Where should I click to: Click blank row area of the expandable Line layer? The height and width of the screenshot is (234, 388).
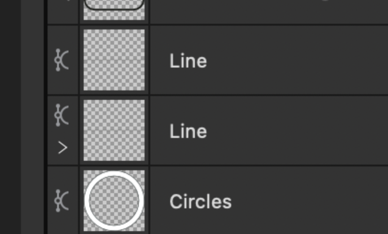coord(297,131)
